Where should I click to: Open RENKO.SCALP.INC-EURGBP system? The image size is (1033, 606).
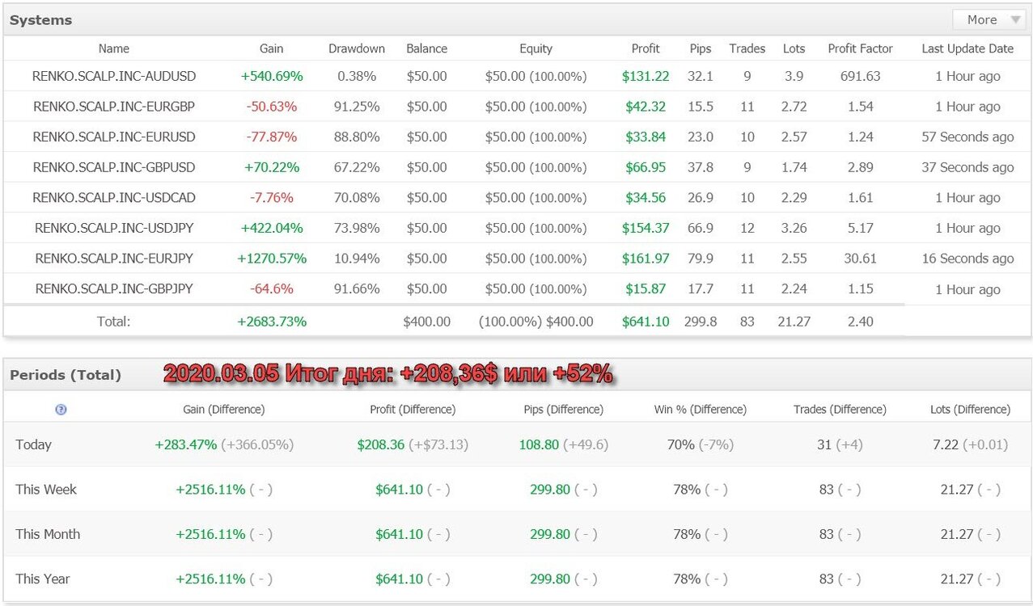[114, 107]
